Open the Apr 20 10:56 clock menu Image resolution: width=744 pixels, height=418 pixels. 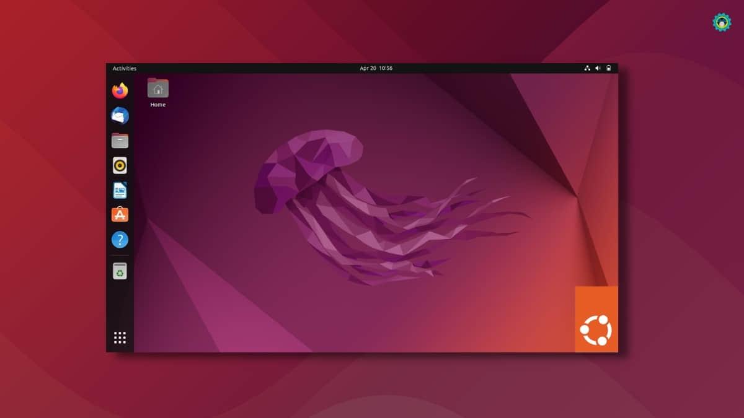pos(376,69)
